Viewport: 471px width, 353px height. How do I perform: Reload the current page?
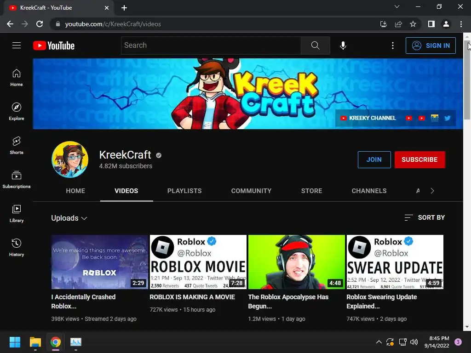40,24
